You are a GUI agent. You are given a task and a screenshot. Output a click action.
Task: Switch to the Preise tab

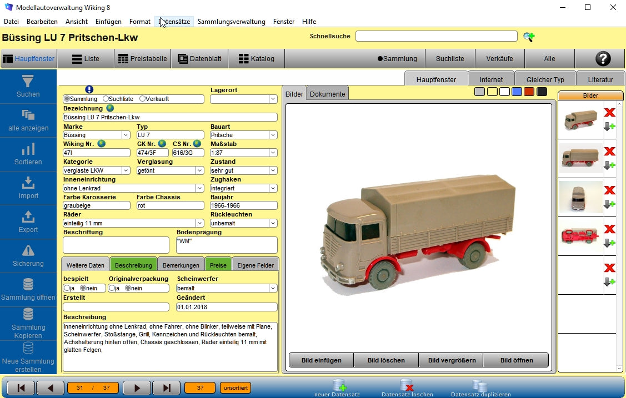click(218, 265)
